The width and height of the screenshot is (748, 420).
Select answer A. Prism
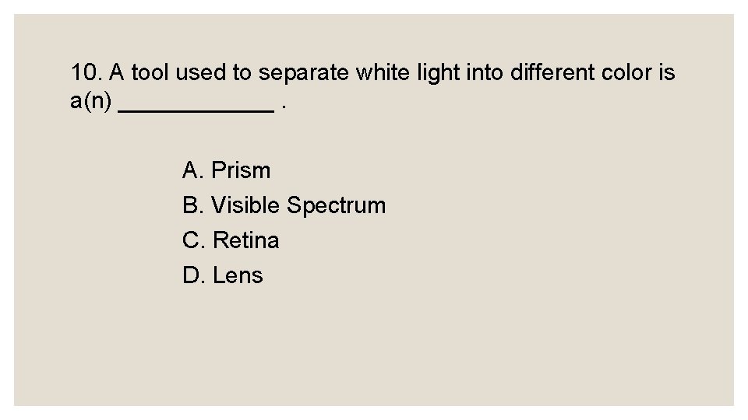point(226,170)
